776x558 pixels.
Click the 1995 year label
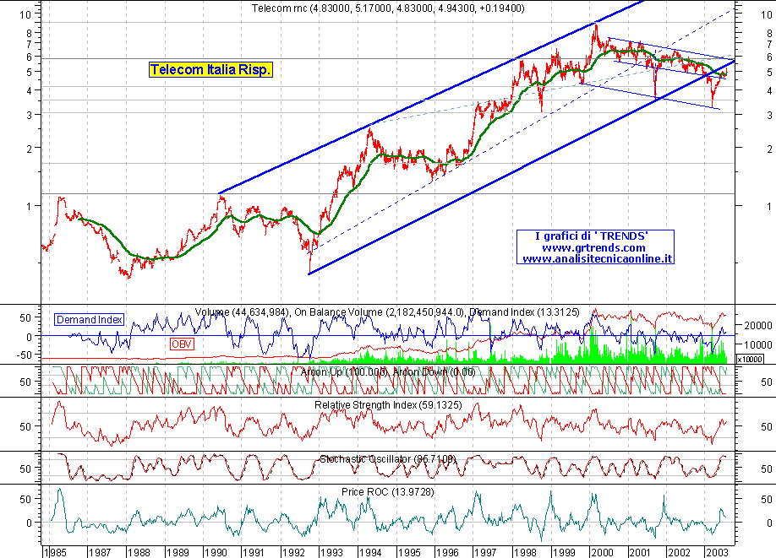pos(408,553)
